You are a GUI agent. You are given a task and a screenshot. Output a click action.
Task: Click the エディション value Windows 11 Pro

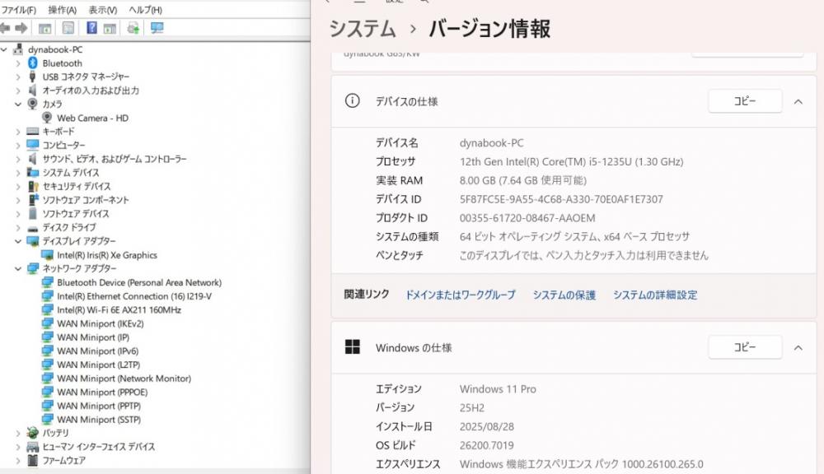click(x=498, y=389)
